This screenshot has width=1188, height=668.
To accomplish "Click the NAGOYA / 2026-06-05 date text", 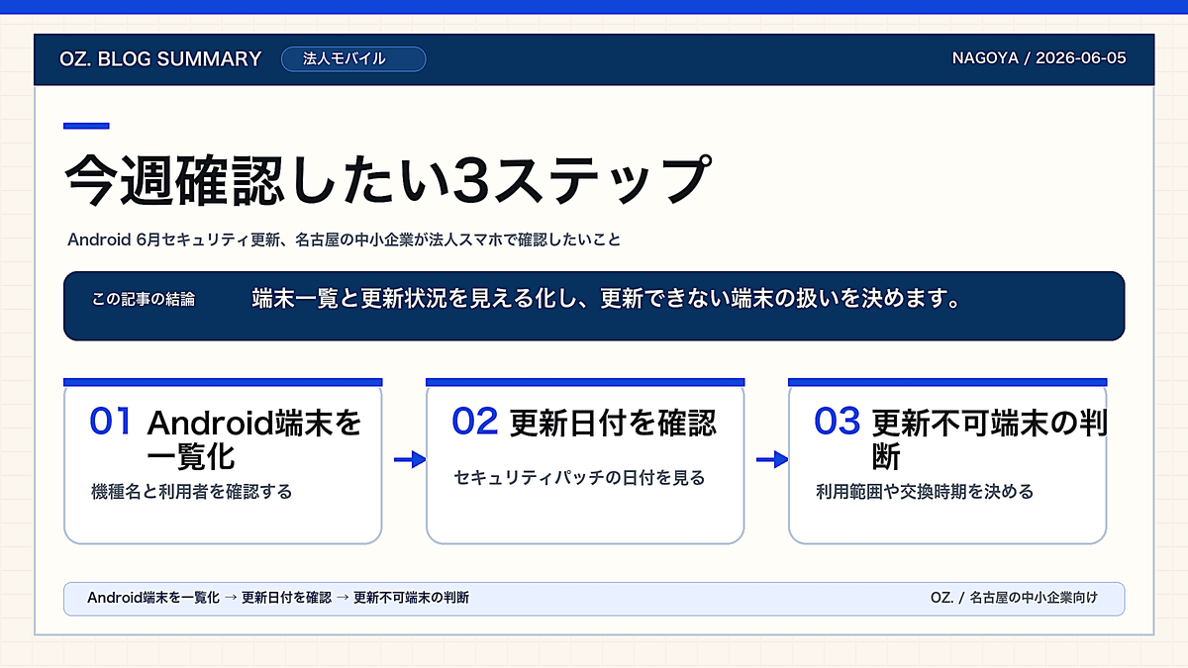I will [1039, 58].
